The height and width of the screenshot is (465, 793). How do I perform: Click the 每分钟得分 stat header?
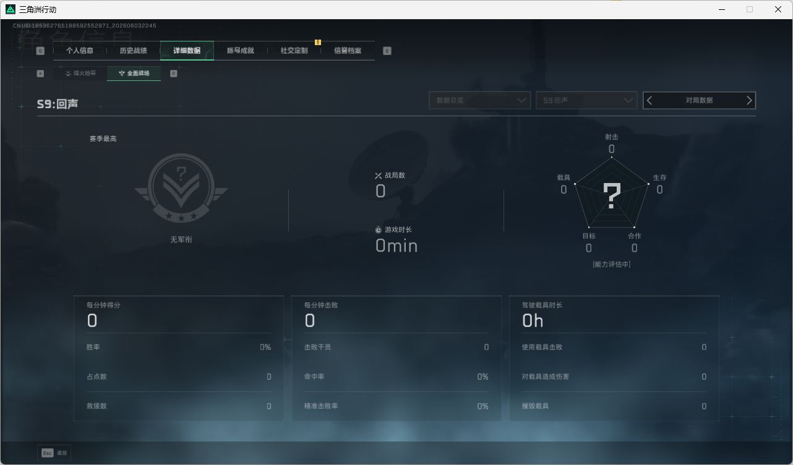click(103, 305)
